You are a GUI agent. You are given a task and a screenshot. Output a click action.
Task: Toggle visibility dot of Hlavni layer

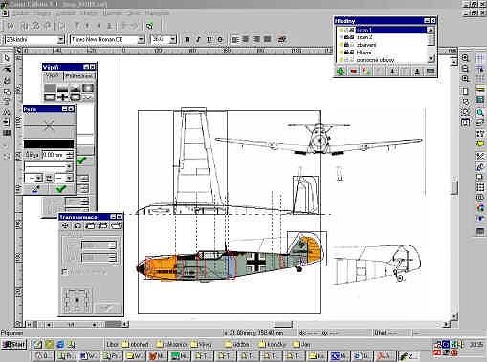click(341, 53)
